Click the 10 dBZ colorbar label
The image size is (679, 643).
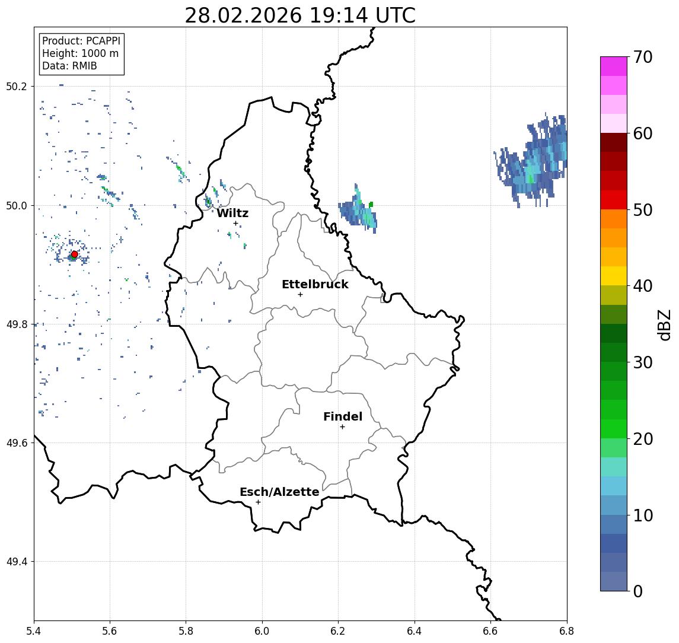(643, 515)
